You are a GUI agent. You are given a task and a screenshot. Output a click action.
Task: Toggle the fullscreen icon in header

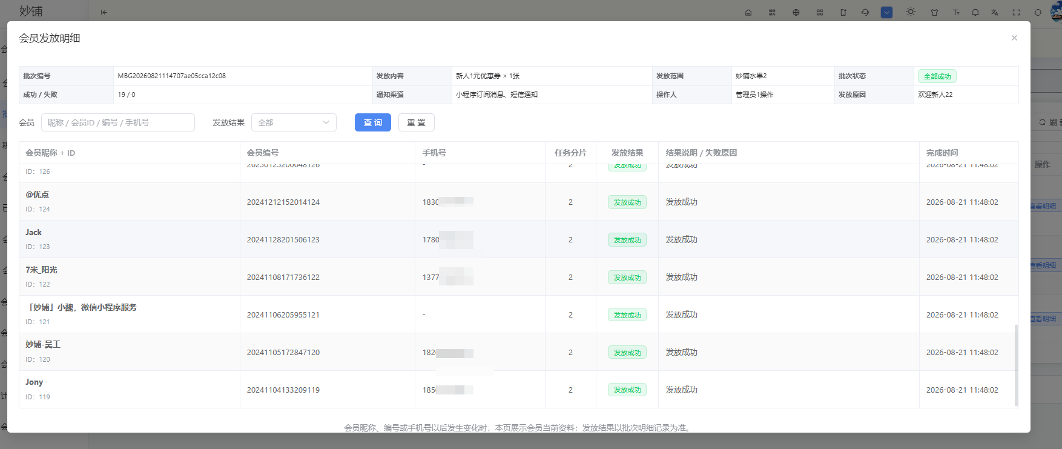coord(1017,12)
